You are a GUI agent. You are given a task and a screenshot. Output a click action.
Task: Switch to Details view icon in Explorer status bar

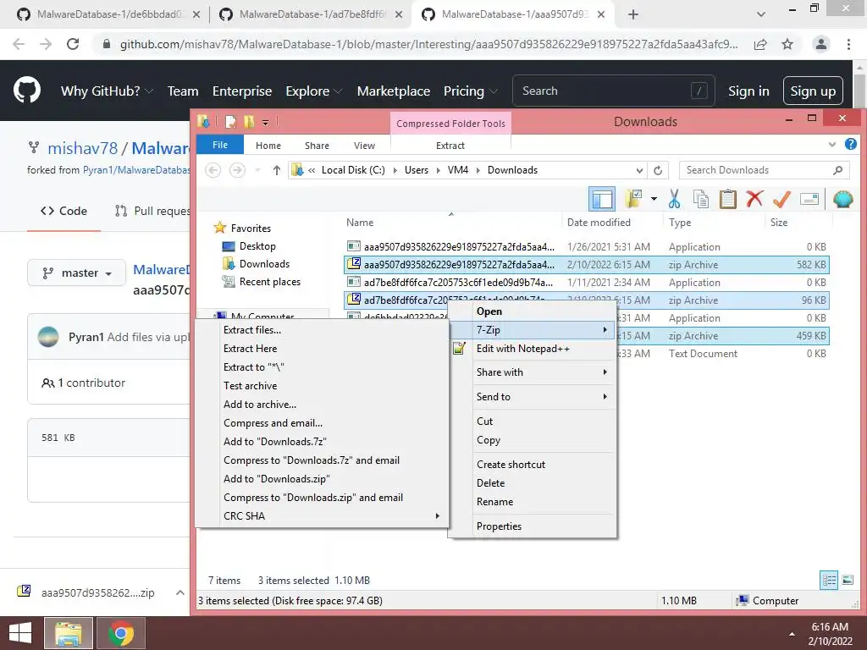(828, 580)
